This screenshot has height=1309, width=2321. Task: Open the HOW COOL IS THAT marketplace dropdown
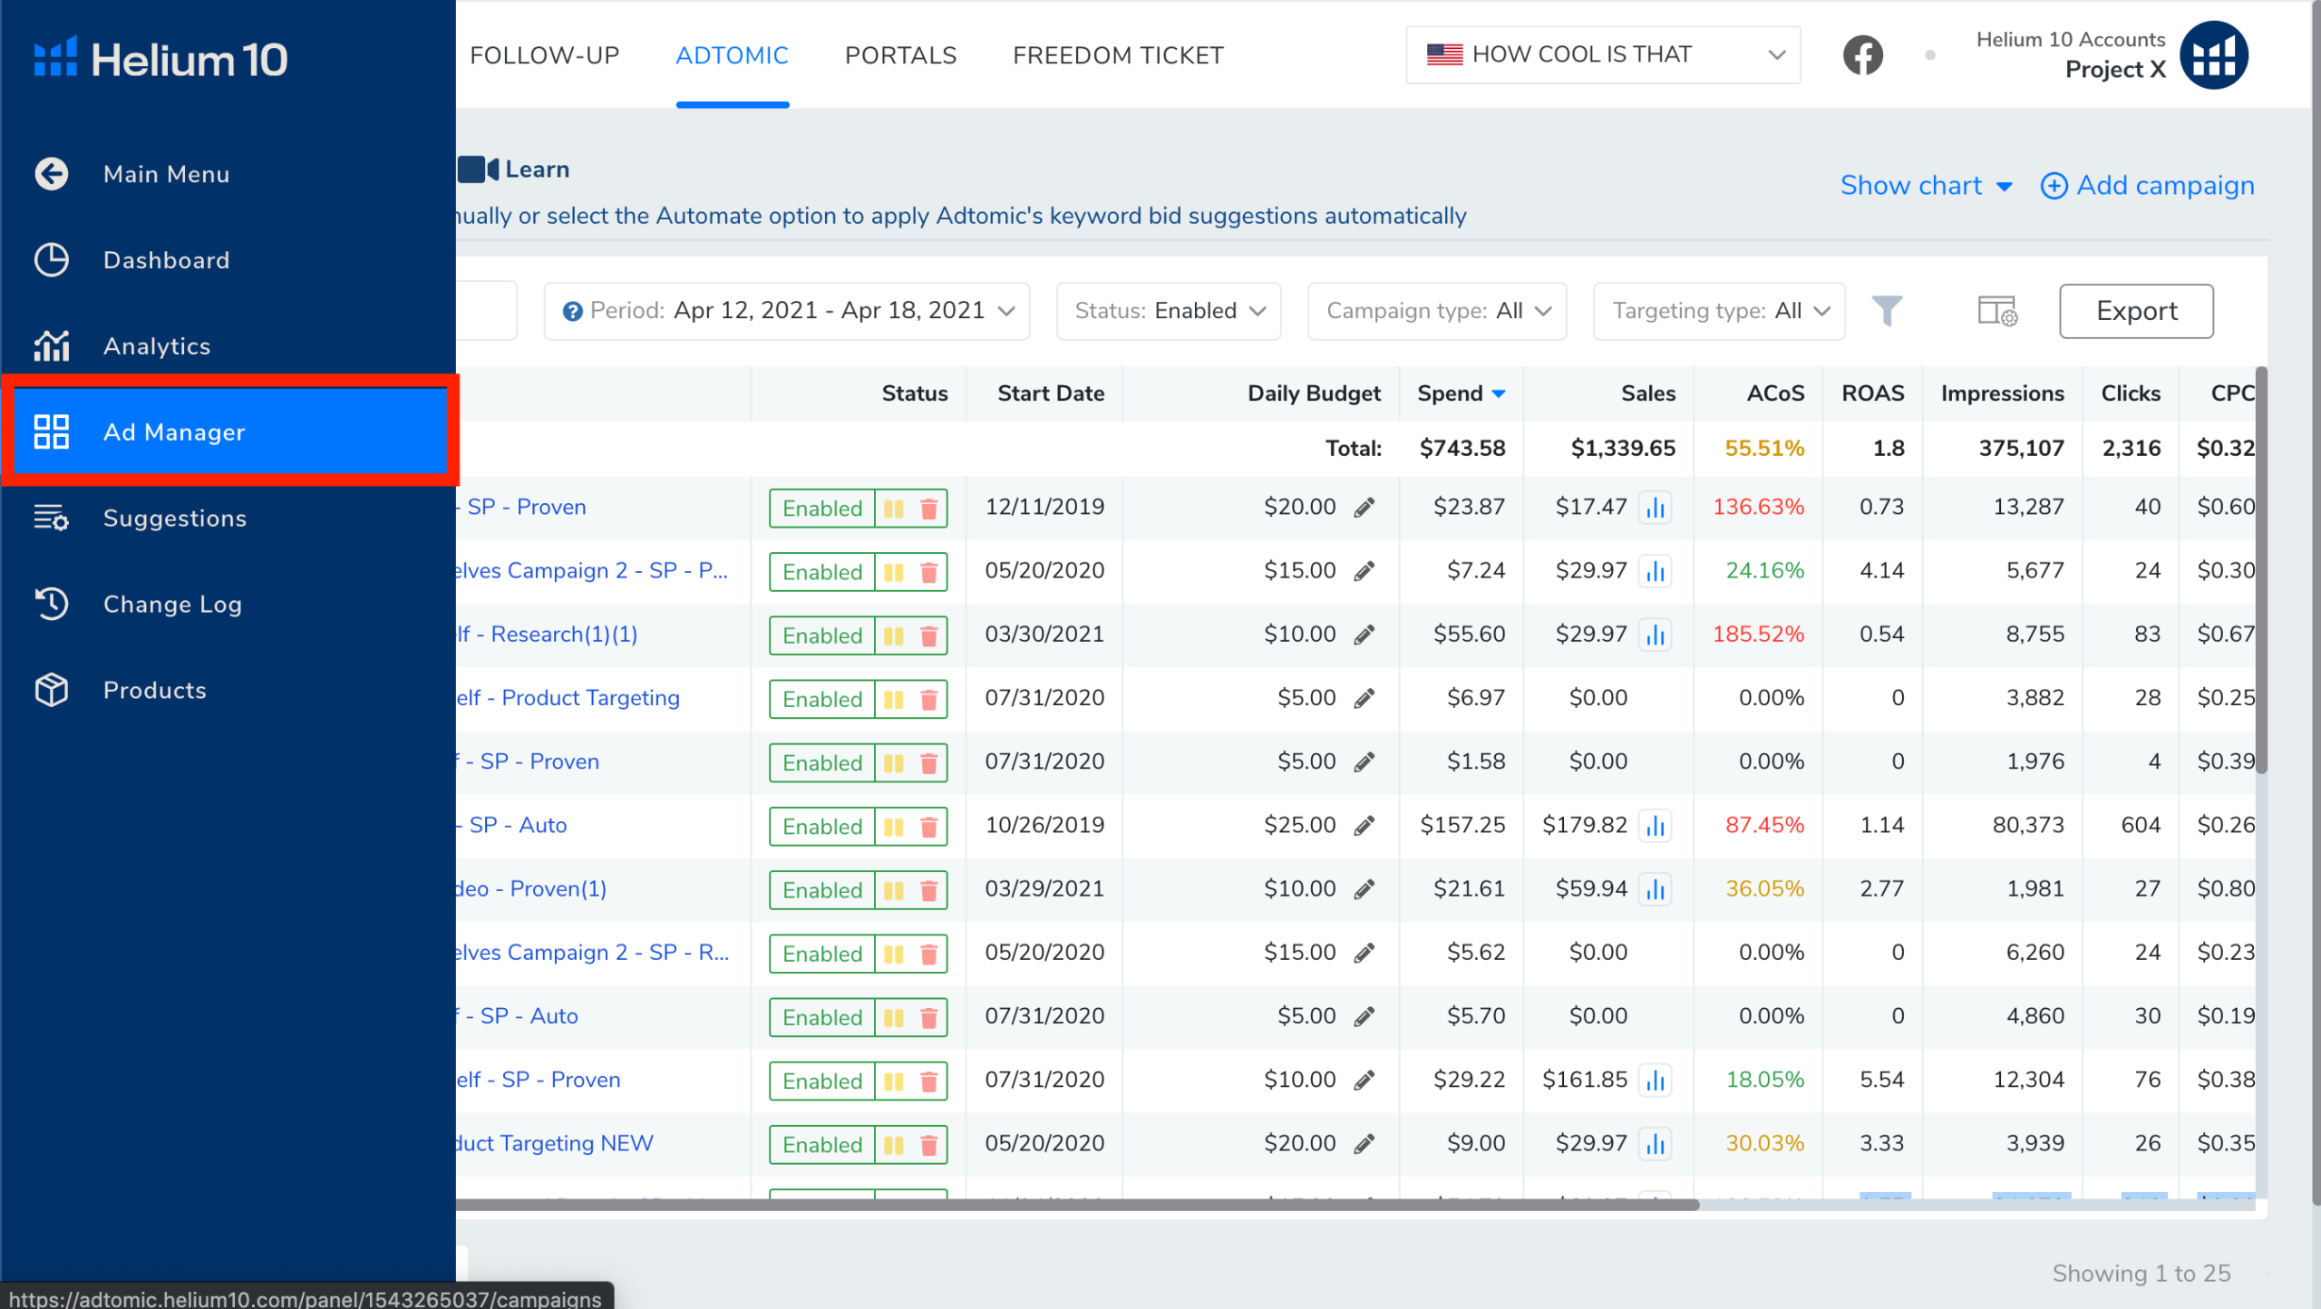point(1602,54)
